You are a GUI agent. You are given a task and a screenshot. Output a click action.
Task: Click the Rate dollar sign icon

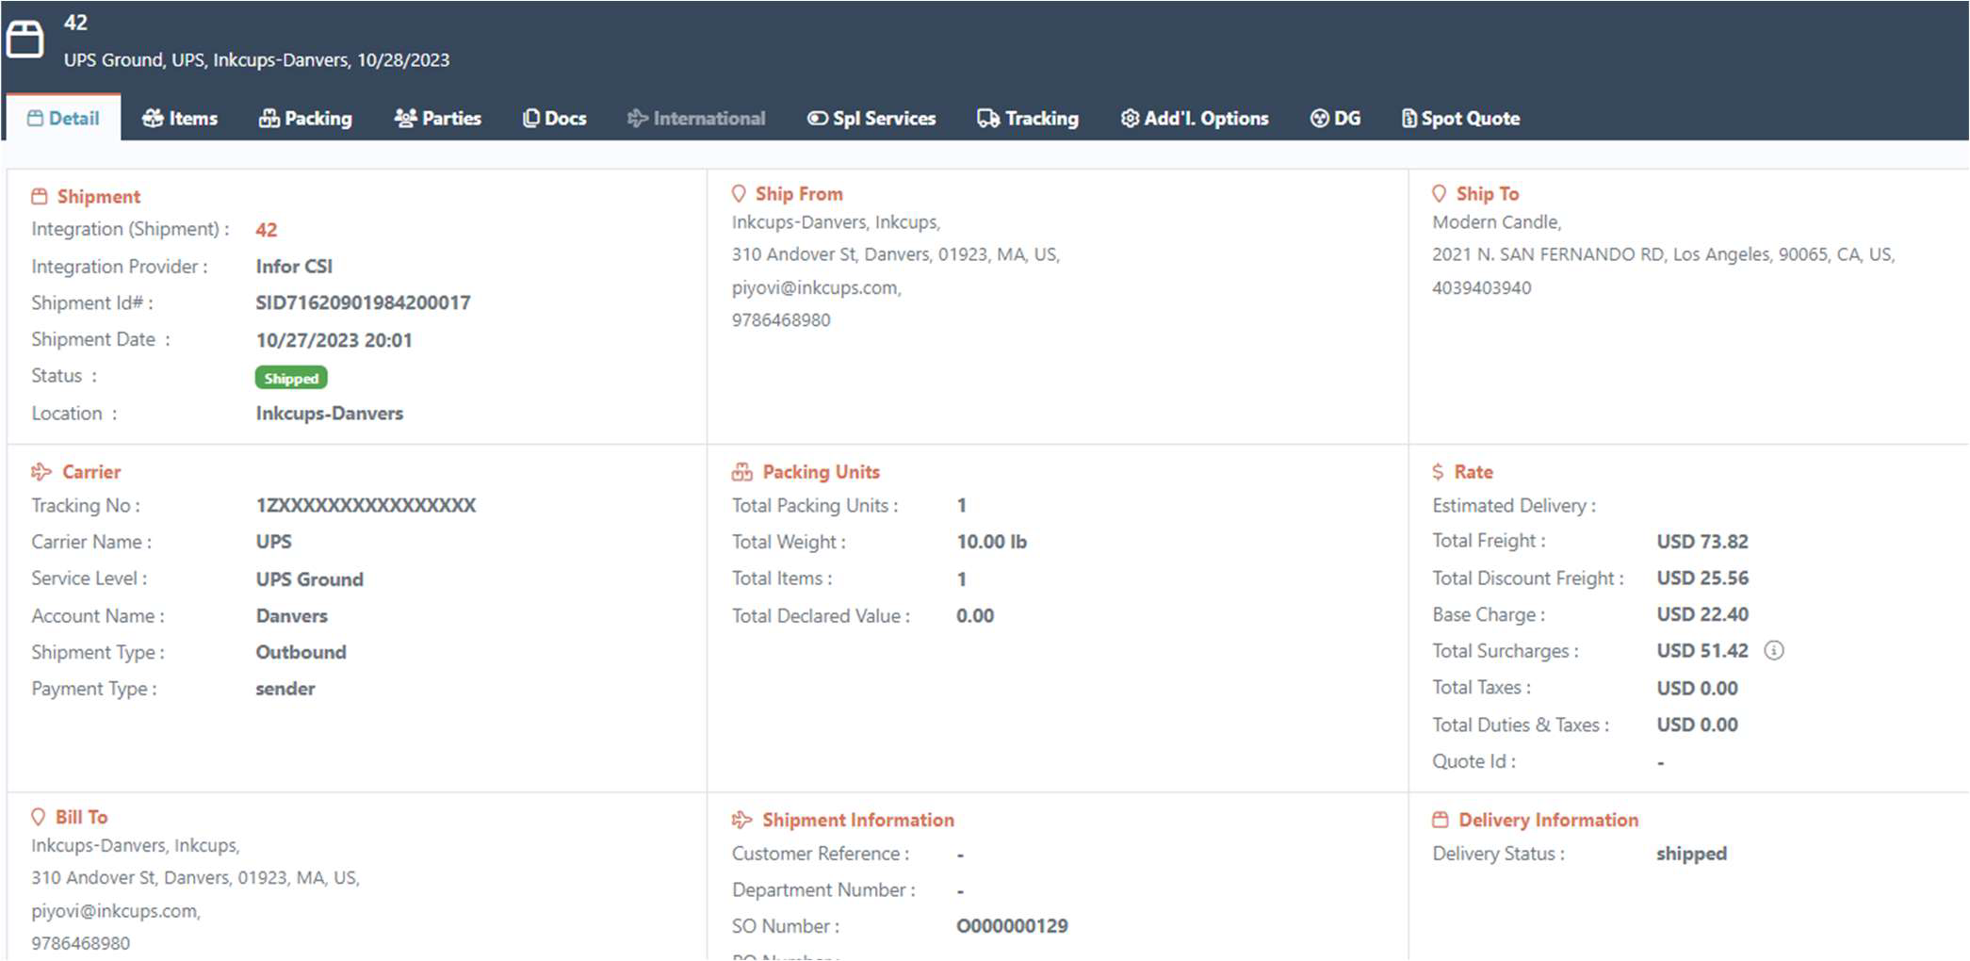1438,472
